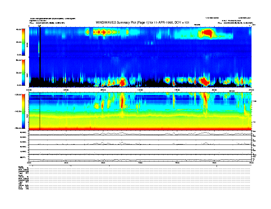This screenshot has height=209, width=271.
Task: Click the RAD1 color scale bar
Action: [x=23, y=72]
